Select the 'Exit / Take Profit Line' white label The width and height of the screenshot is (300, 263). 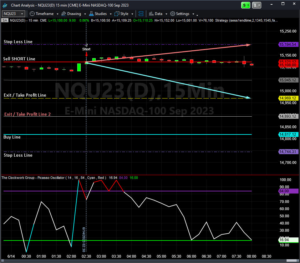pyautogui.click(x=25, y=95)
